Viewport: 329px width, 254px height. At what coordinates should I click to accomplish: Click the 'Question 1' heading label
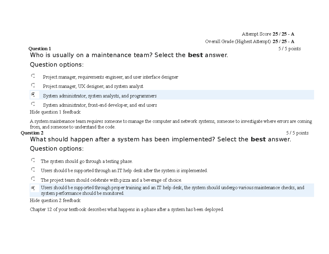[40, 49]
